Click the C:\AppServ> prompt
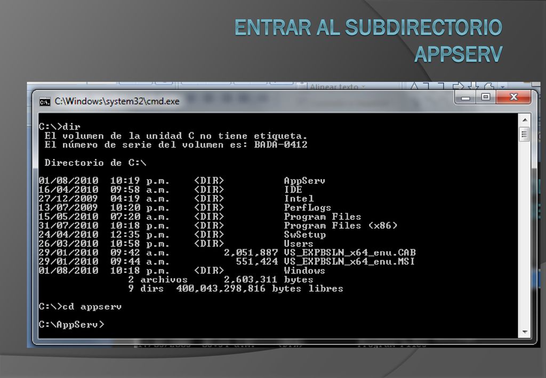The image size is (546, 378). (x=71, y=324)
